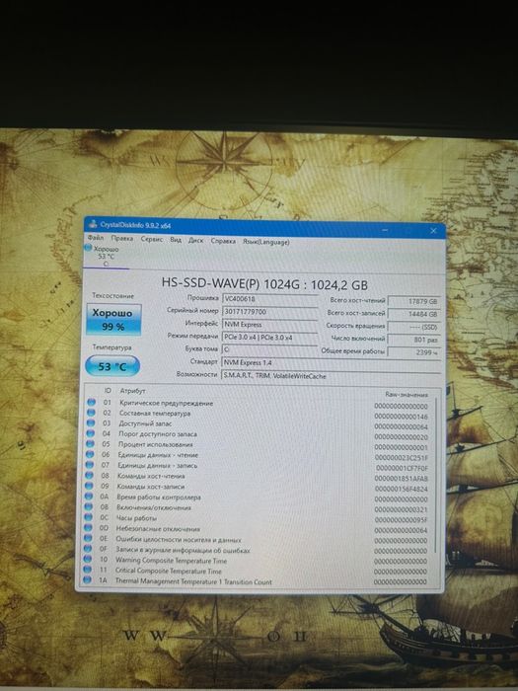This screenshot has height=691, width=518.
Task: Click the disk title HS-SSD-WAVE(P) 1024G
Action: pos(264,283)
